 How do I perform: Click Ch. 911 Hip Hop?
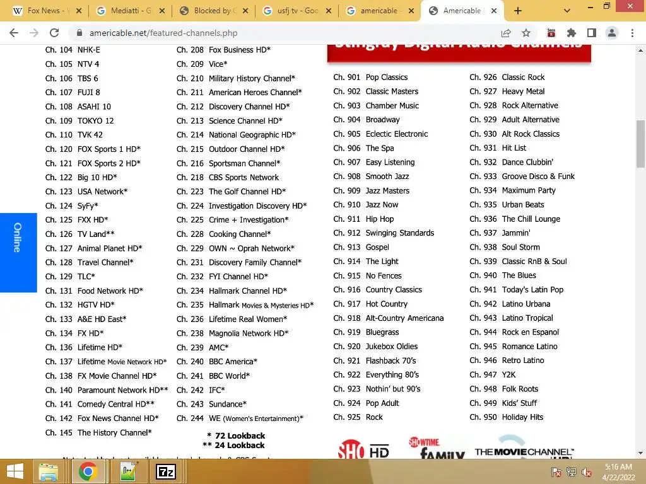pyautogui.click(x=363, y=219)
